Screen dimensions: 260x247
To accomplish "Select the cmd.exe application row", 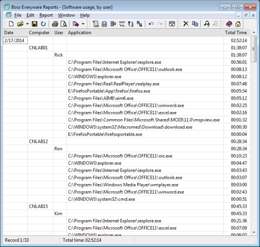I will 127,199.
